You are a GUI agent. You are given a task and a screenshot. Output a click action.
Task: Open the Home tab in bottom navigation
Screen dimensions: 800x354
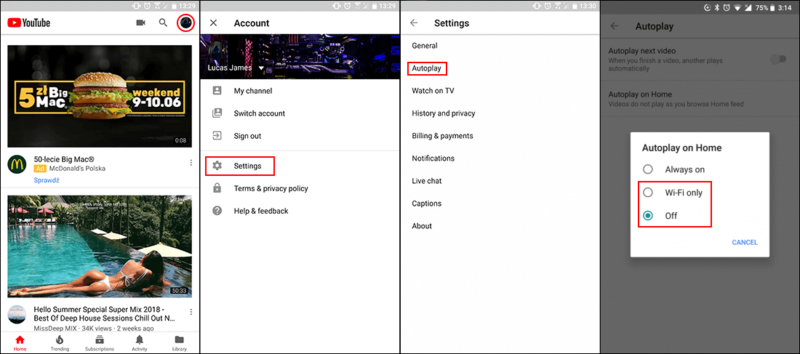(x=20, y=343)
